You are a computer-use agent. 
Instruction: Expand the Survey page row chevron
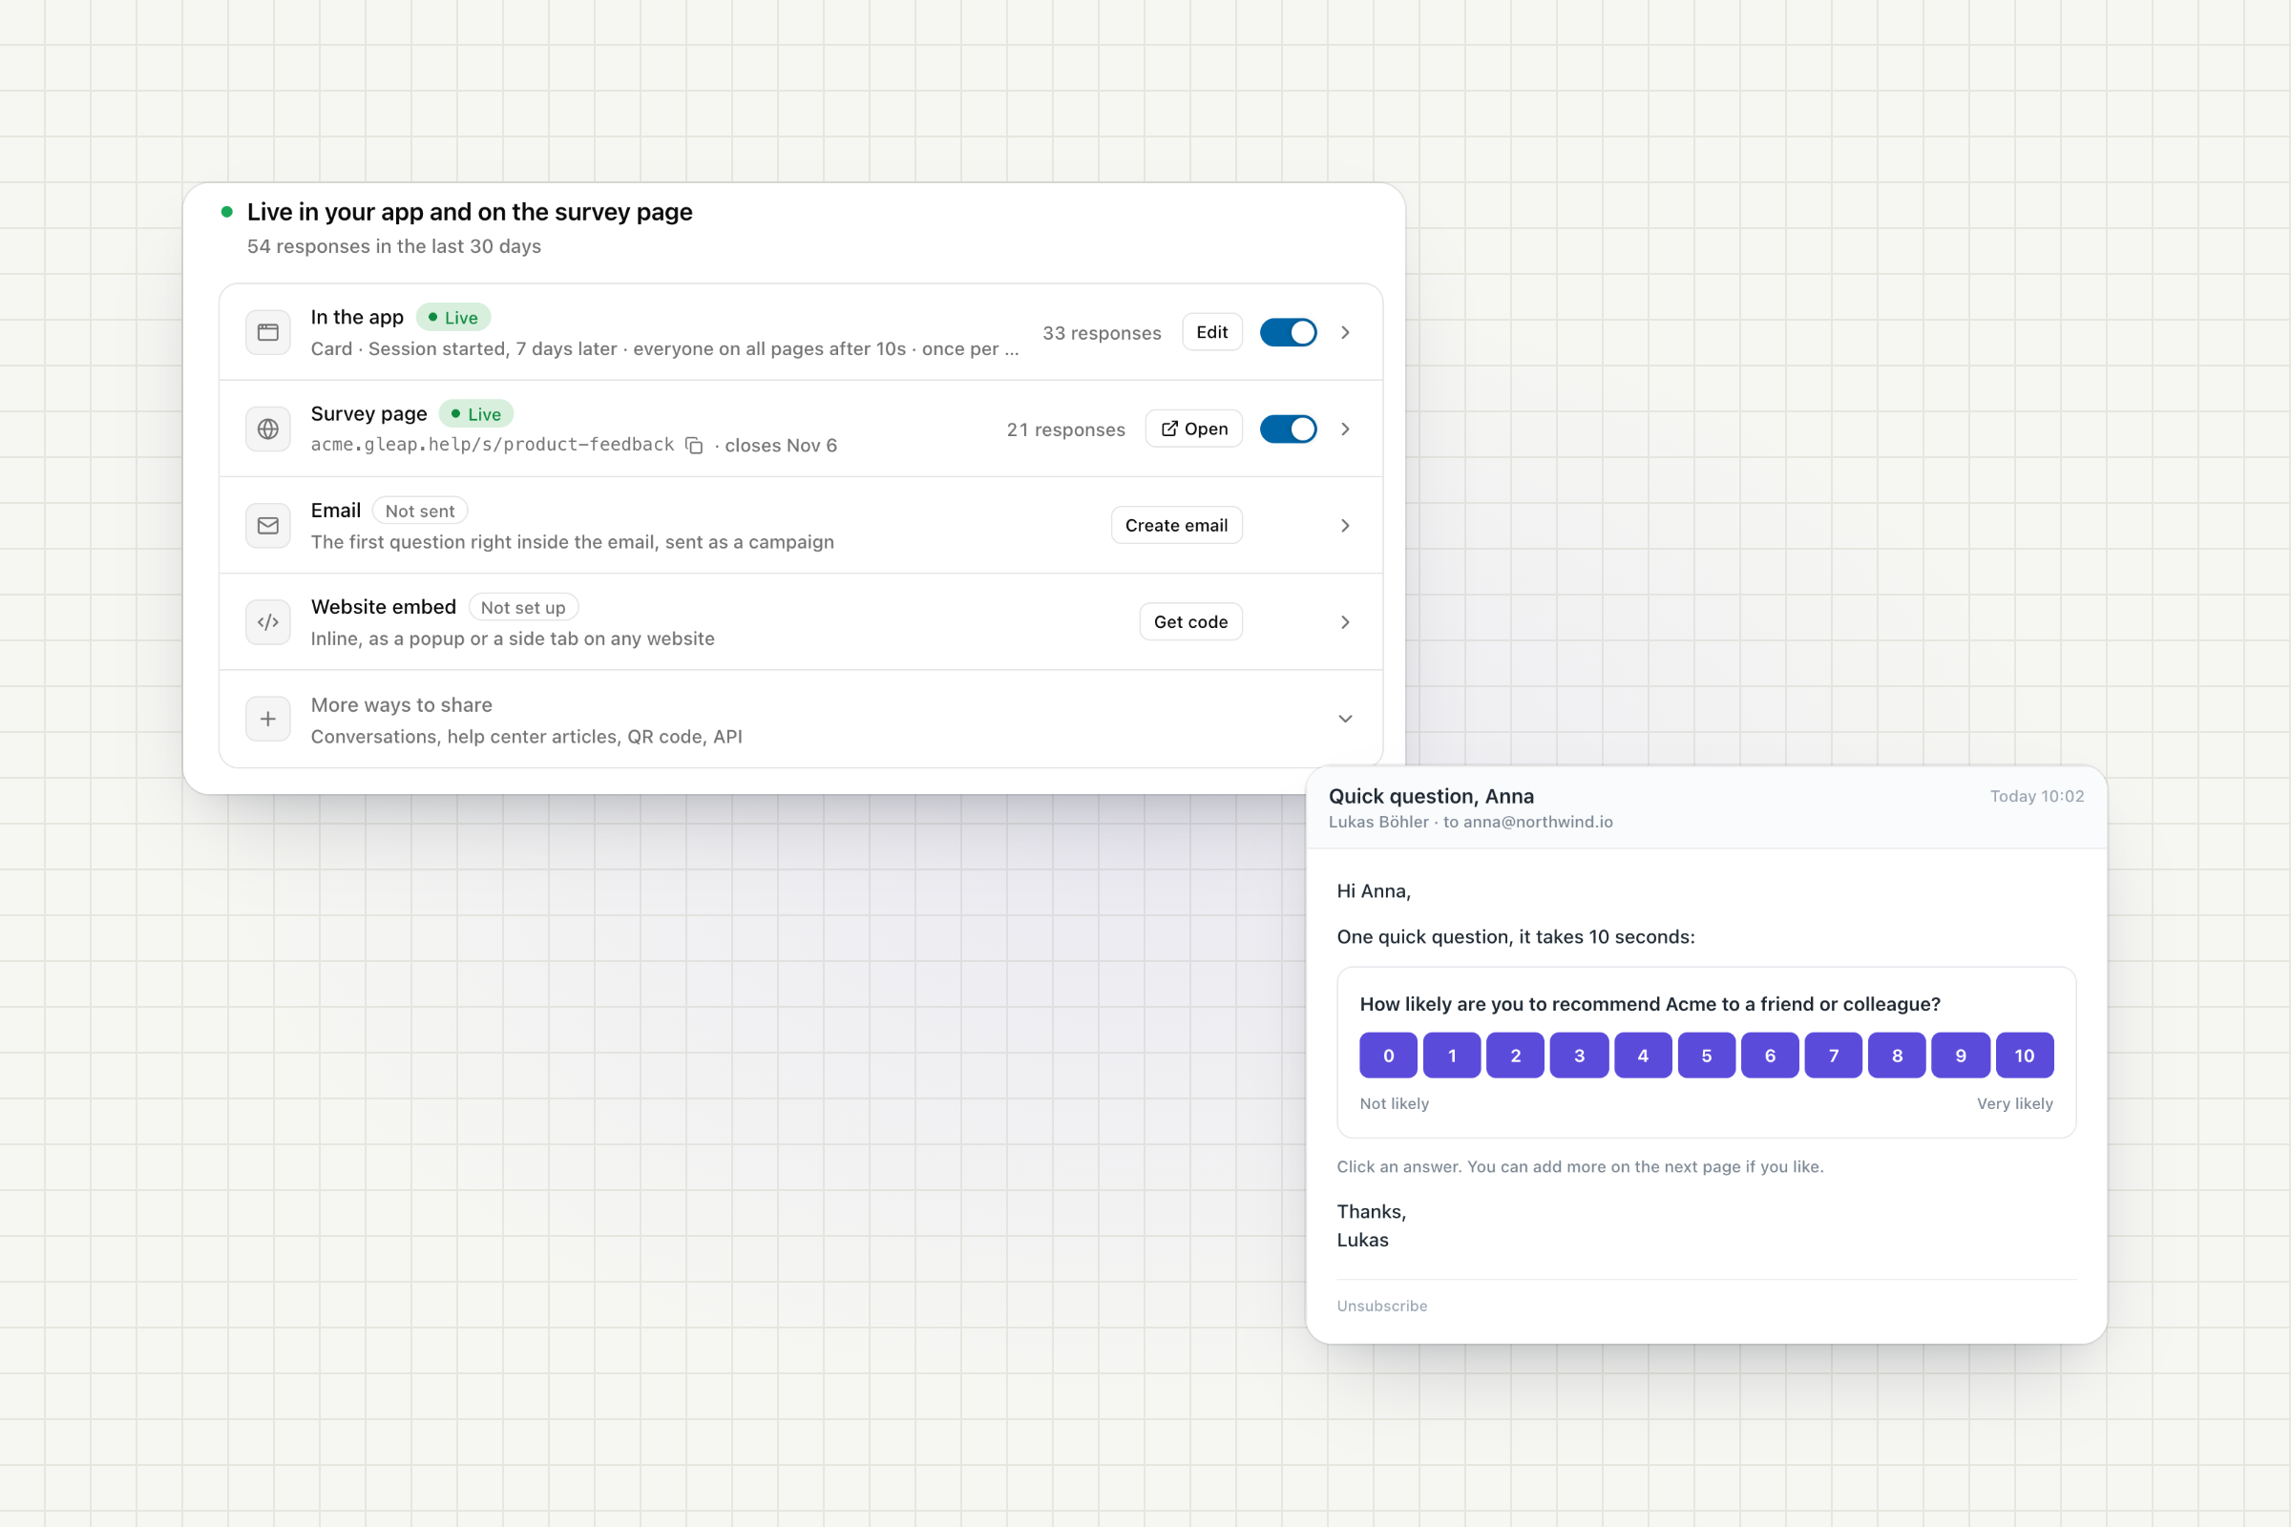[x=1345, y=429]
